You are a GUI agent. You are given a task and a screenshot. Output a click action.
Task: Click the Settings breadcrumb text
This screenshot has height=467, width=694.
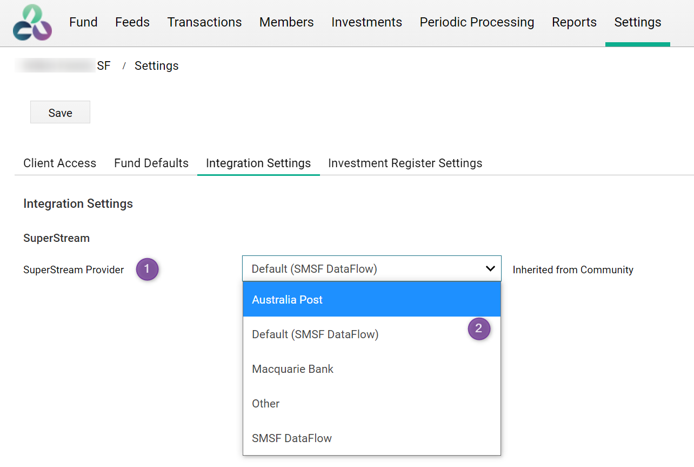coord(157,65)
